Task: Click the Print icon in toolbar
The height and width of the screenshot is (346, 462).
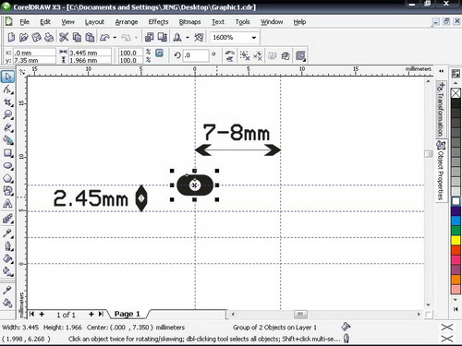Action: pos(50,37)
